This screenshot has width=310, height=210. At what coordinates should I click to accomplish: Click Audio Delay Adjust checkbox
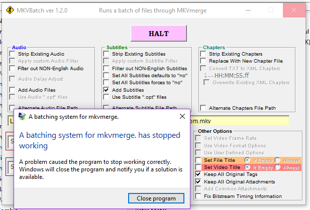pos(12,79)
